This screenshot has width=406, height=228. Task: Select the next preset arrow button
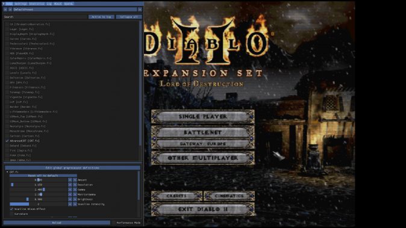pos(10,9)
